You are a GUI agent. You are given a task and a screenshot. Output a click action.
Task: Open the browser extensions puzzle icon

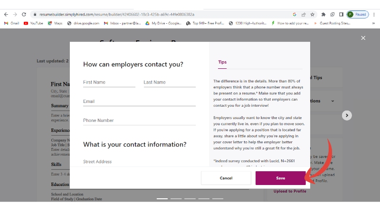tap(323, 15)
